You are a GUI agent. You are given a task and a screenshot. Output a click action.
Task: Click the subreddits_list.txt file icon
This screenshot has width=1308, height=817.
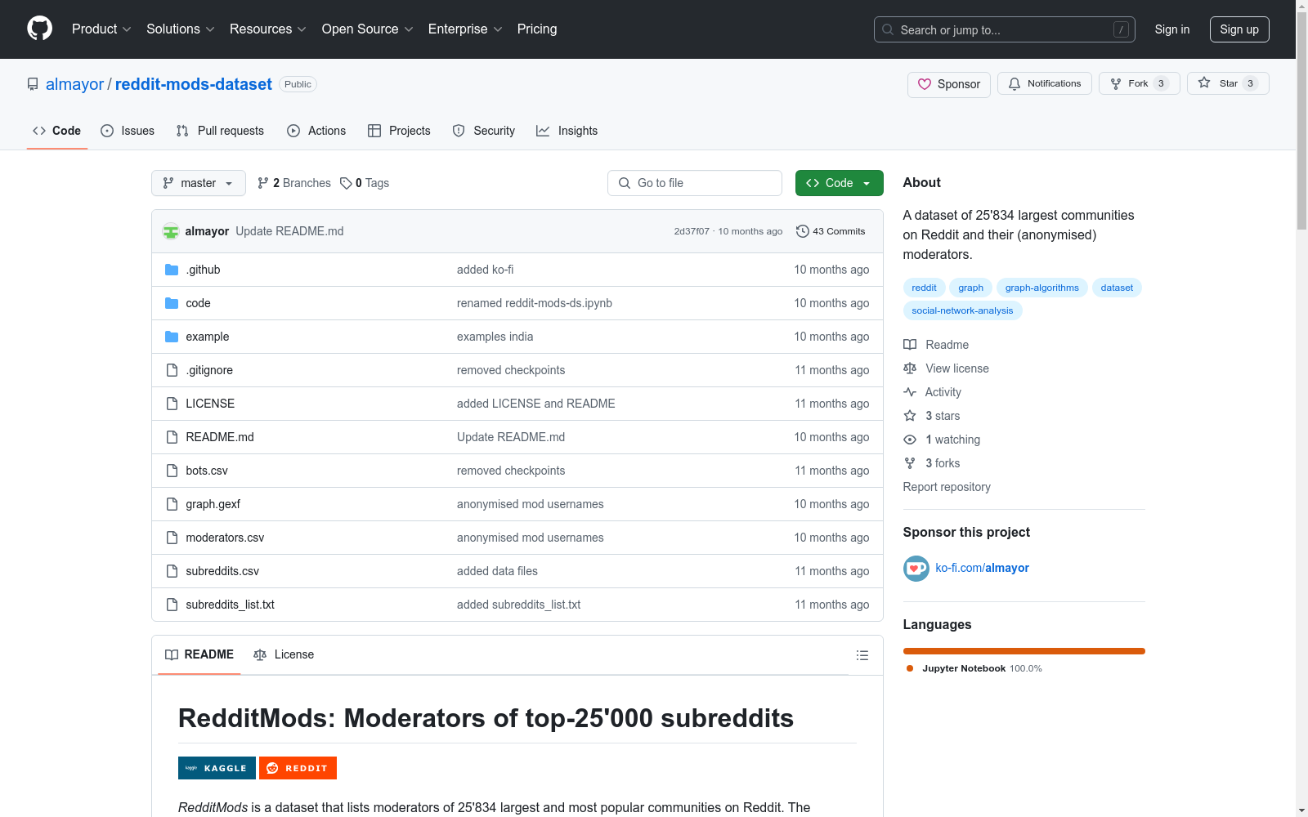click(x=172, y=605)
